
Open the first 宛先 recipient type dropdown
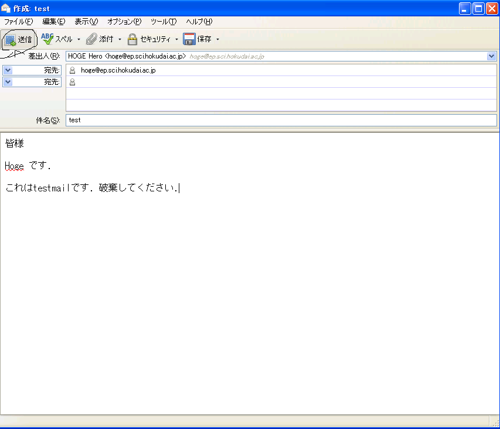(8, 70)
